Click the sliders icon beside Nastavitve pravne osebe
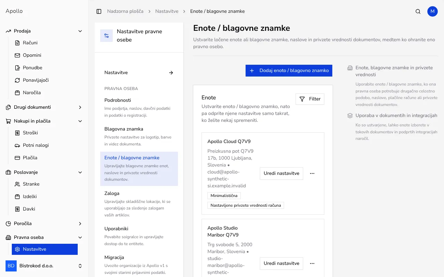The width and height of the screenshot is (444, 277). pos(106,36)
